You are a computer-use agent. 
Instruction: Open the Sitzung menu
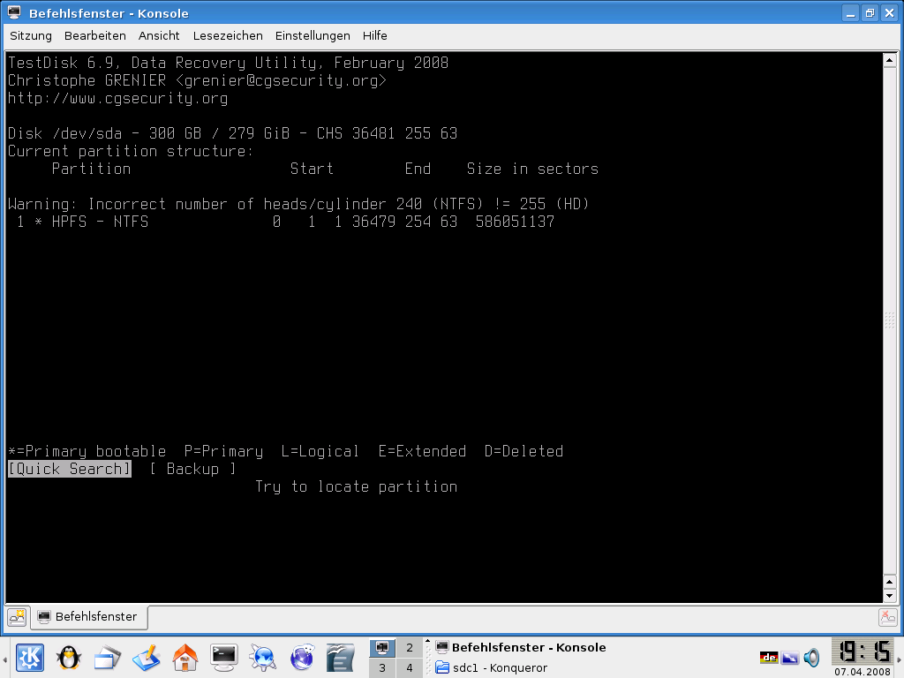tap(31, 35)
